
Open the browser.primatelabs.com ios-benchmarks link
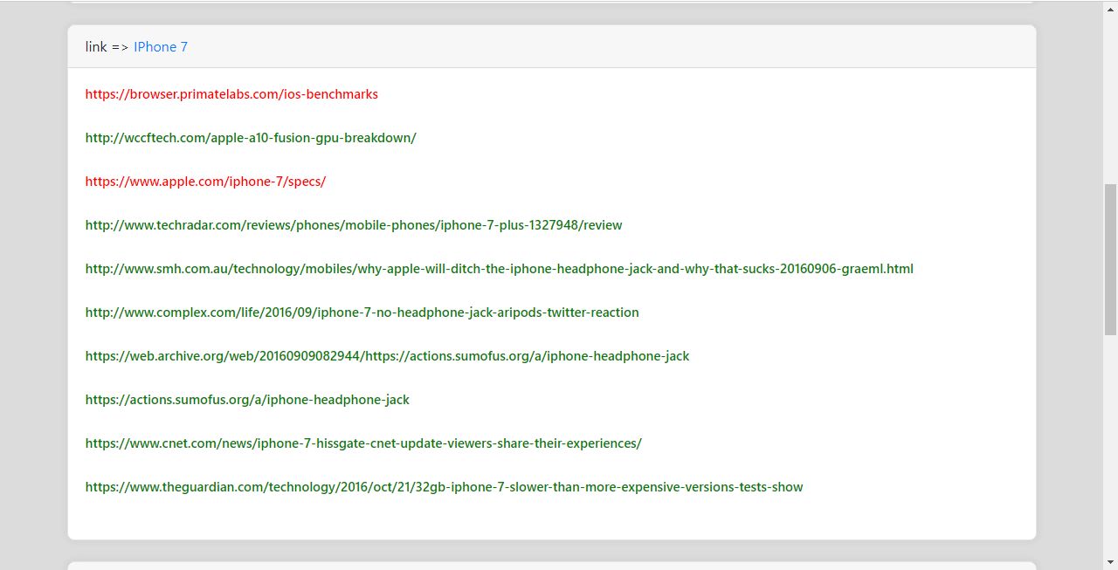tap(231, 94)
